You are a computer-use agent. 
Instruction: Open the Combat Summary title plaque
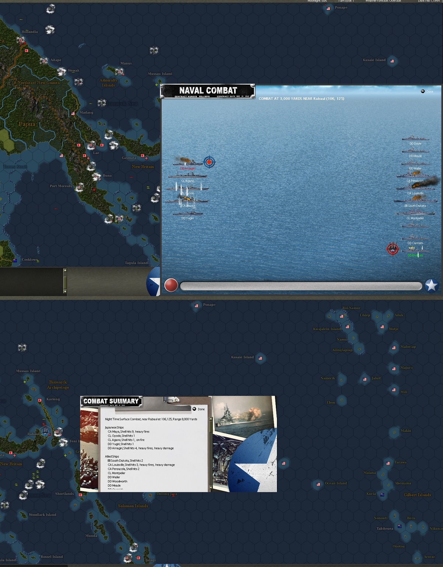pyautogui.click(x=112, y=400)
